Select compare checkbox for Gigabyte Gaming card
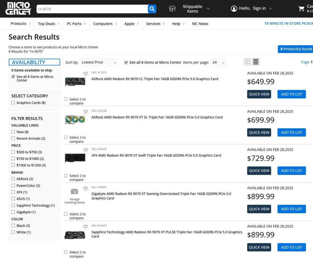The width and height of the screenshot is (313, 259). (66, 214)
